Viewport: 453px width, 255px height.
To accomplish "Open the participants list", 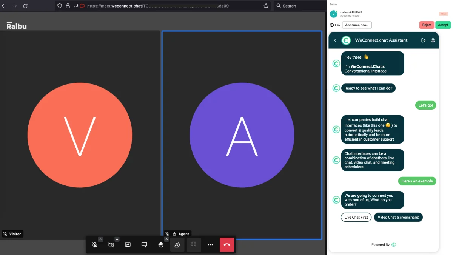I will click(x=177, y=245).
